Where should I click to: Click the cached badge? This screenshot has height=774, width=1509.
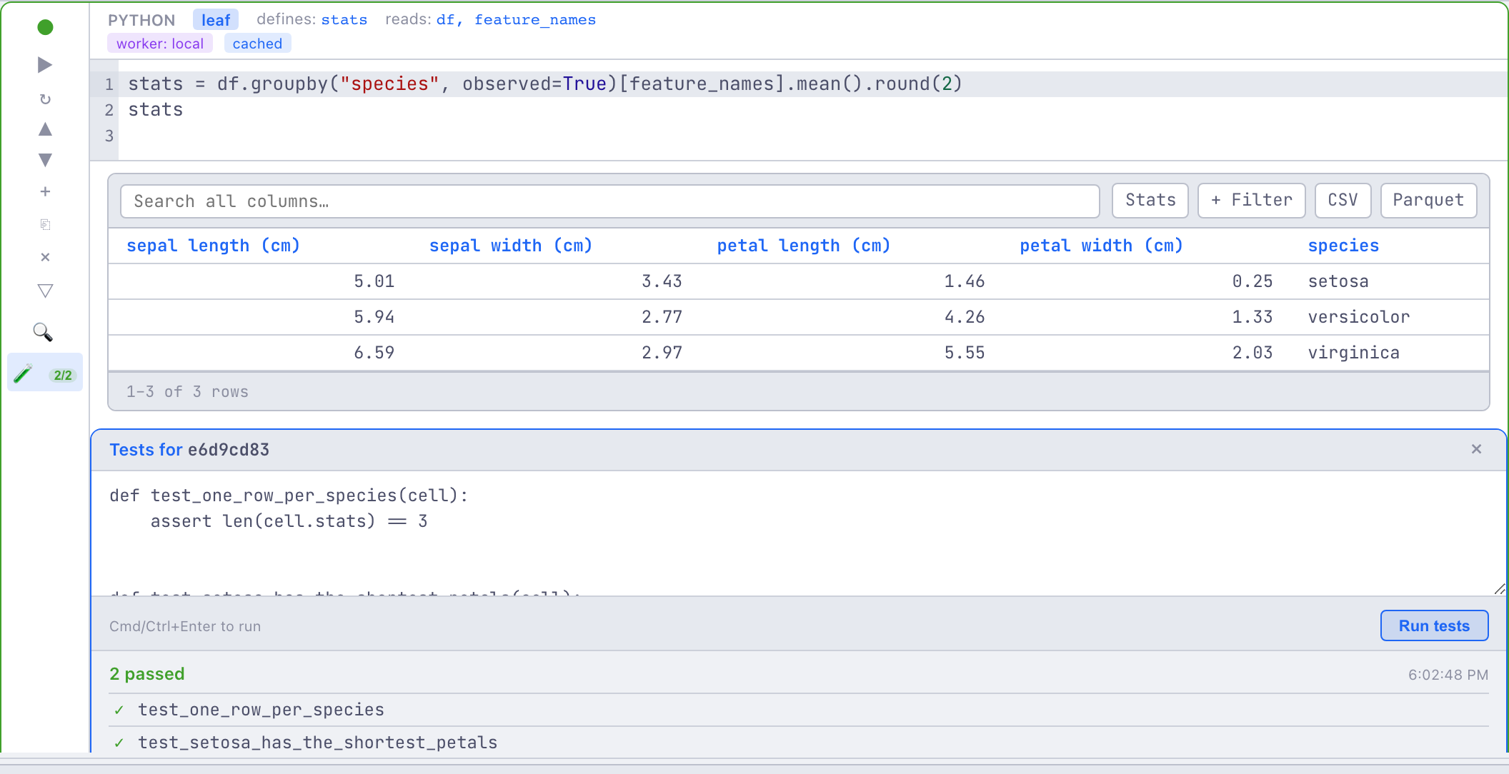(x=257, y=44)
